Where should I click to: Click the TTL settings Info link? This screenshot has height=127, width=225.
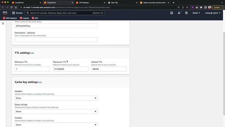32,53
